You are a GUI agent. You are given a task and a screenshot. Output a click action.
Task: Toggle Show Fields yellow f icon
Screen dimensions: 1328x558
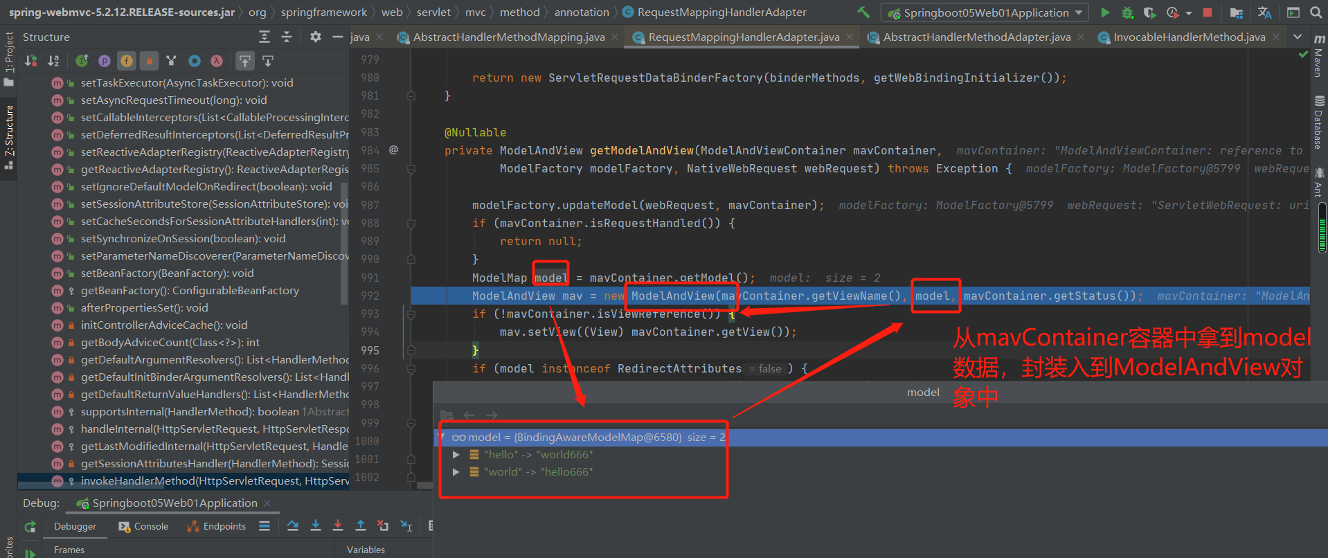(127, 61)
